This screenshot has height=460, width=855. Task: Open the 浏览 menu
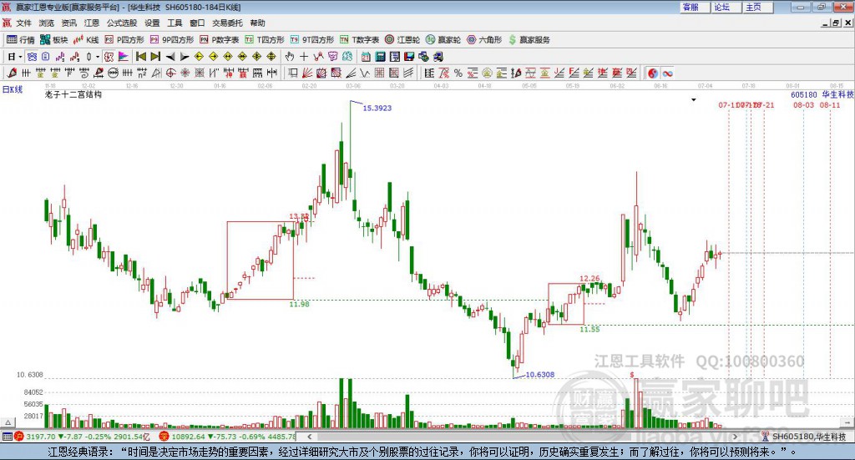47,23
